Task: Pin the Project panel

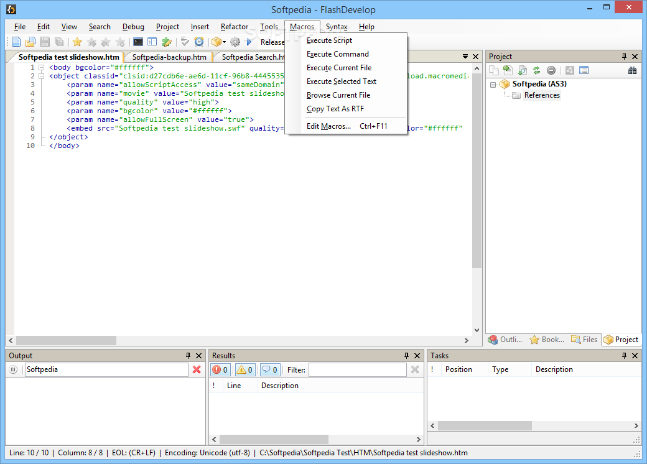Action: click(624, 57)
